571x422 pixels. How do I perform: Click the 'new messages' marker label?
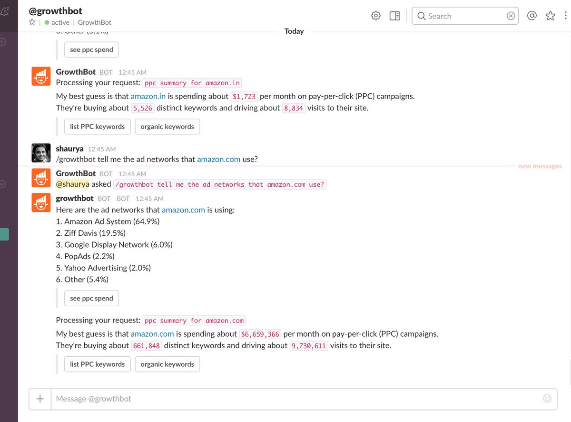pos(540,166)
